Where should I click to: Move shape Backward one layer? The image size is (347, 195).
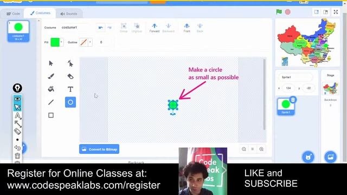[x=169, y=28]
